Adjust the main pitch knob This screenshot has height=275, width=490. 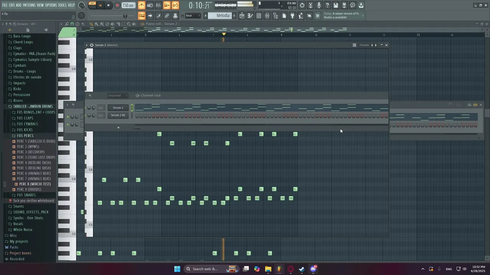(82, 16)
